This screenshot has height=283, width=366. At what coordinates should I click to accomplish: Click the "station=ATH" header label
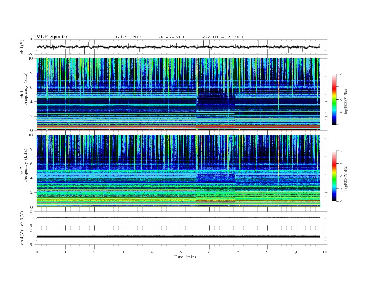[171, 37]
